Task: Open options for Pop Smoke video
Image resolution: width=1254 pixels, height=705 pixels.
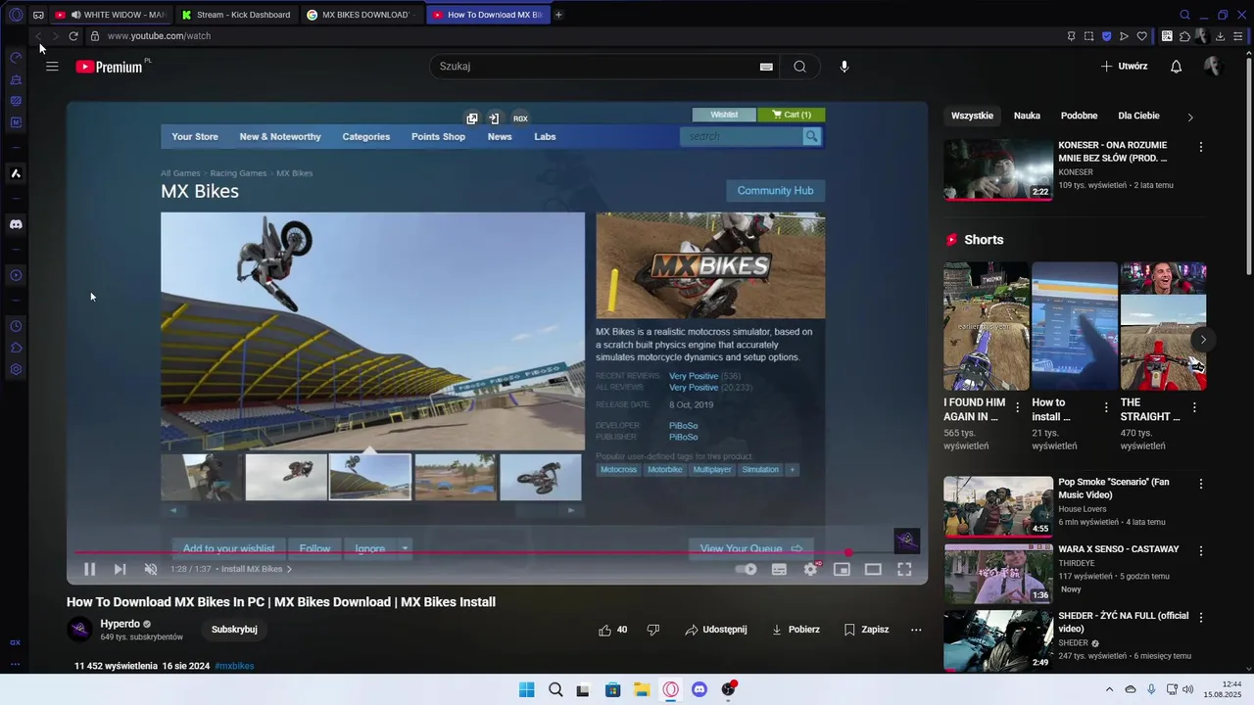Action: (1201, 484)
